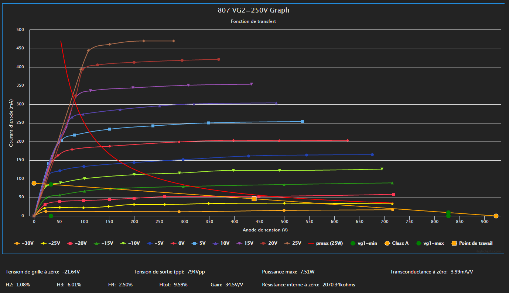
Task: Click the last circle of the −5V curve
Action: click(372, 155)
